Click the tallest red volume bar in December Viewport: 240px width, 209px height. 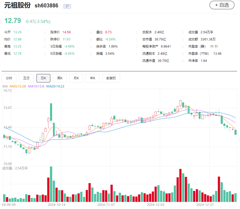click(180, 185)
